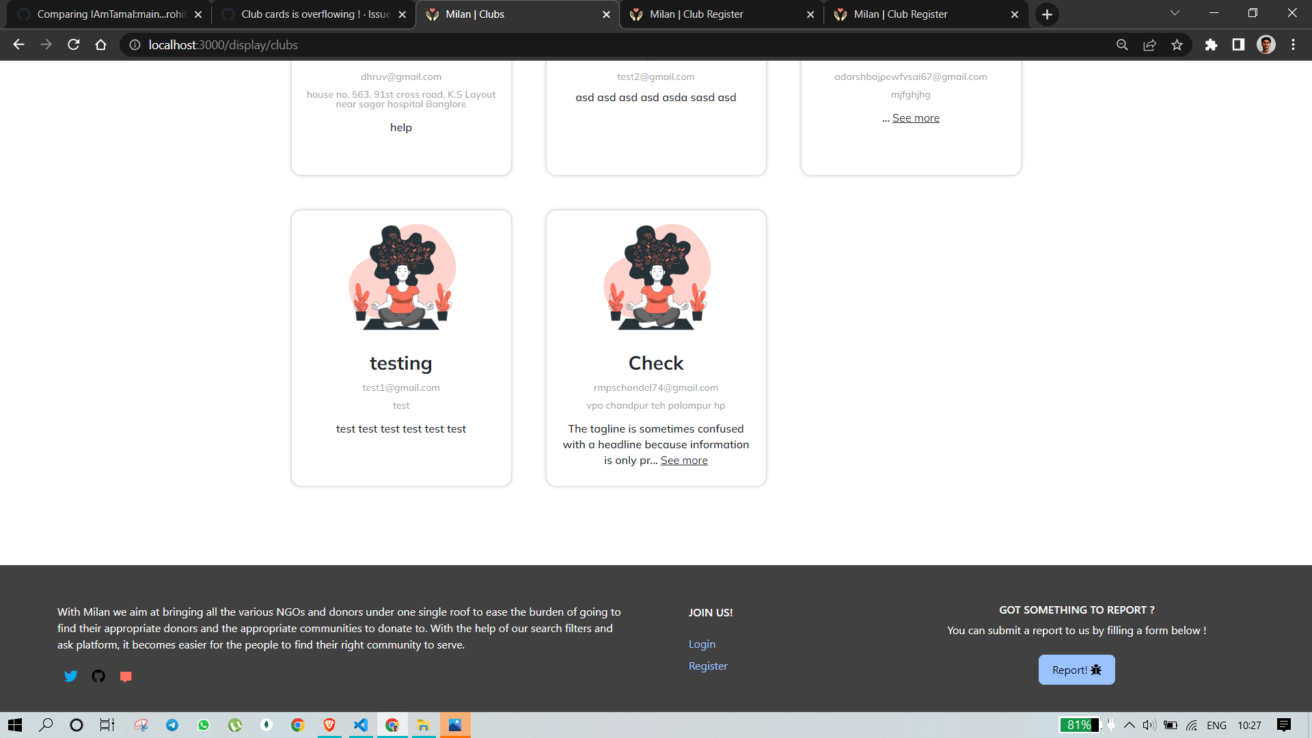Expand the tab search dropdown chevron
Image resolution: width=1312 pixels, height=738 pixels.
[x=1175, y=14]
